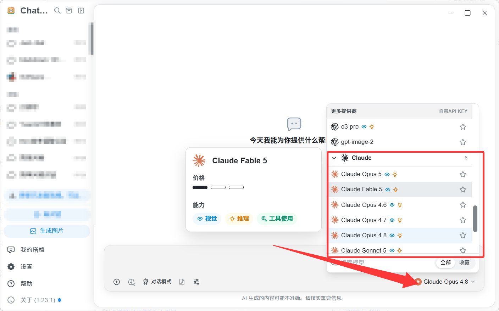The height and width of the screenshot is (311, 499).
Task: Click the plus icon in the input toolbar
Action: pyautogui.click(x=117, y=282)
